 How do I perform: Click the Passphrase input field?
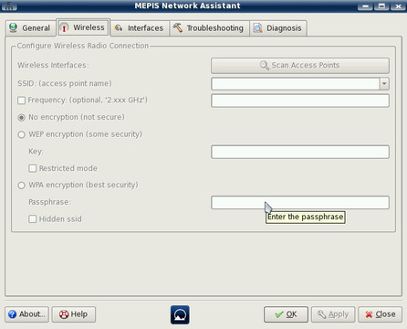[300, 202]
